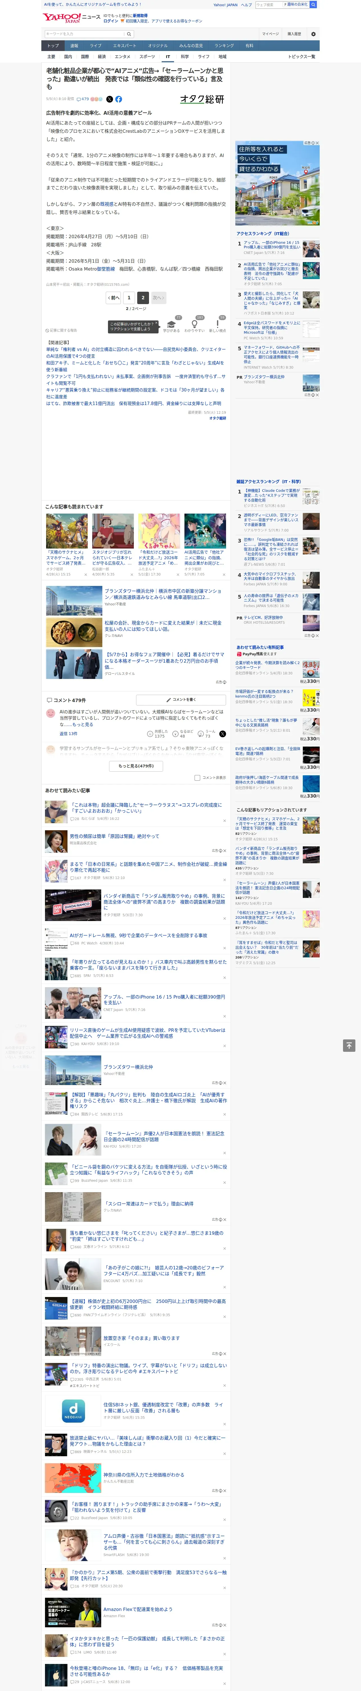This screenshot has width=361, height=1691.
Task: Click 記事に関する報告 report icon link
Action: [61, 330]
